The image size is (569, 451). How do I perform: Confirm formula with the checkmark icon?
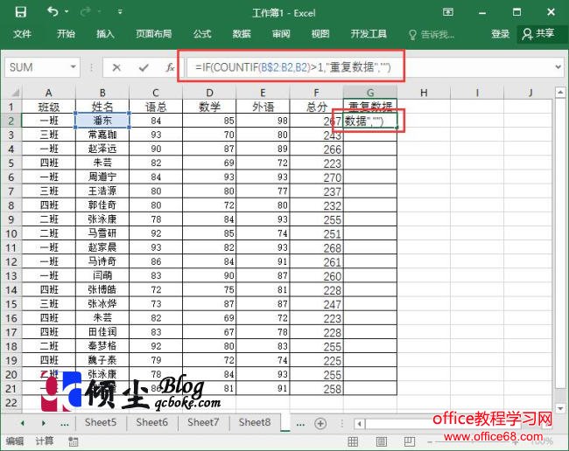tap(144, 67)
